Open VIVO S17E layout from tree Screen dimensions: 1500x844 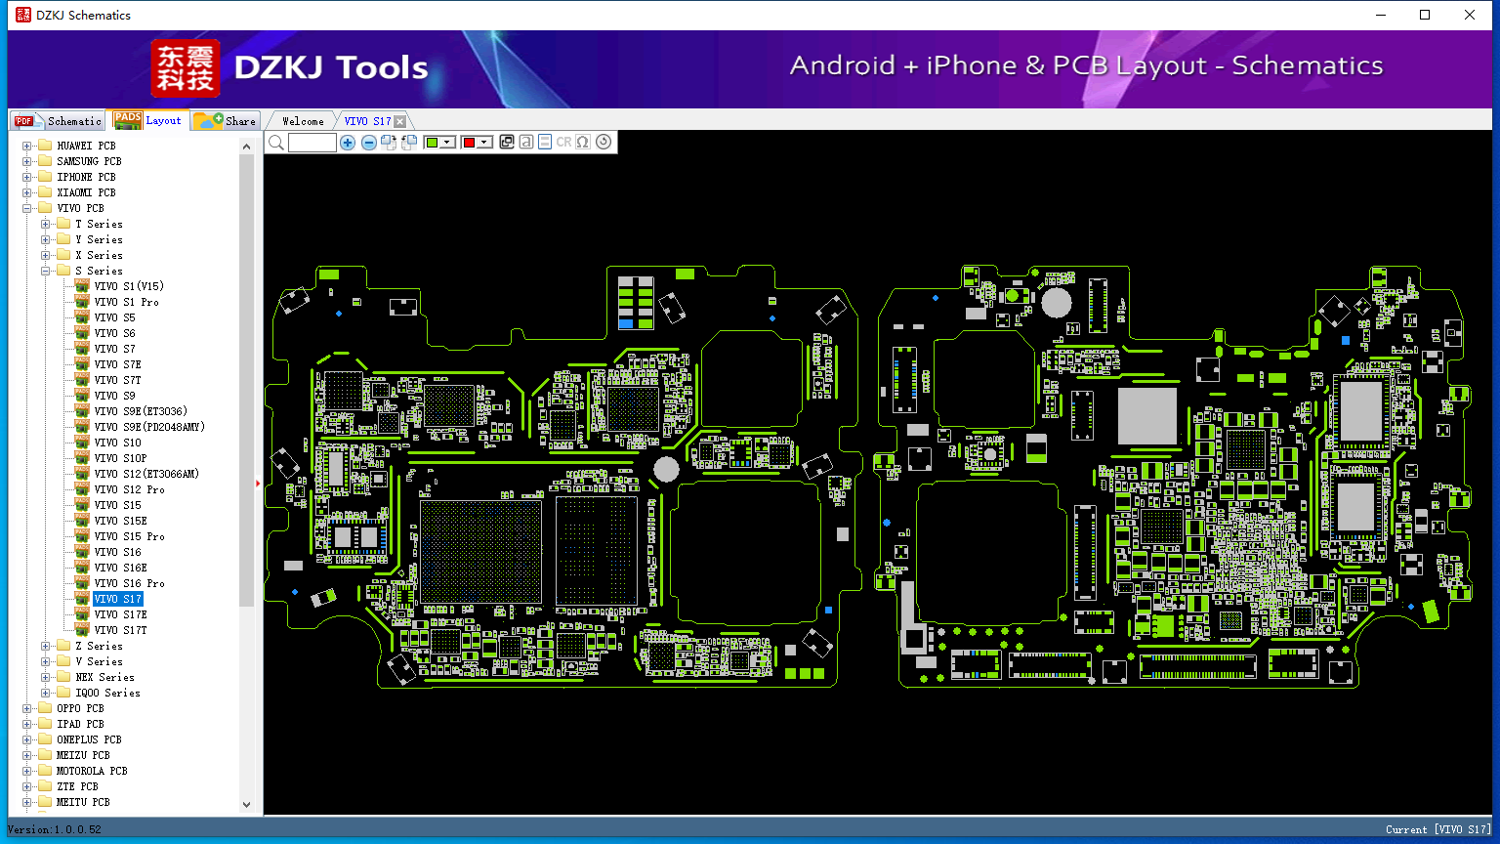click(120, 614)
